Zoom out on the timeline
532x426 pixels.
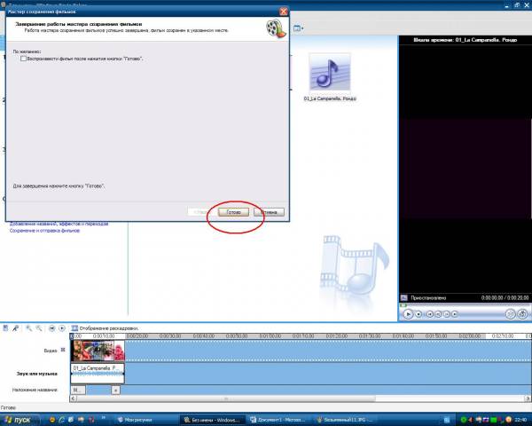(39, 328)
